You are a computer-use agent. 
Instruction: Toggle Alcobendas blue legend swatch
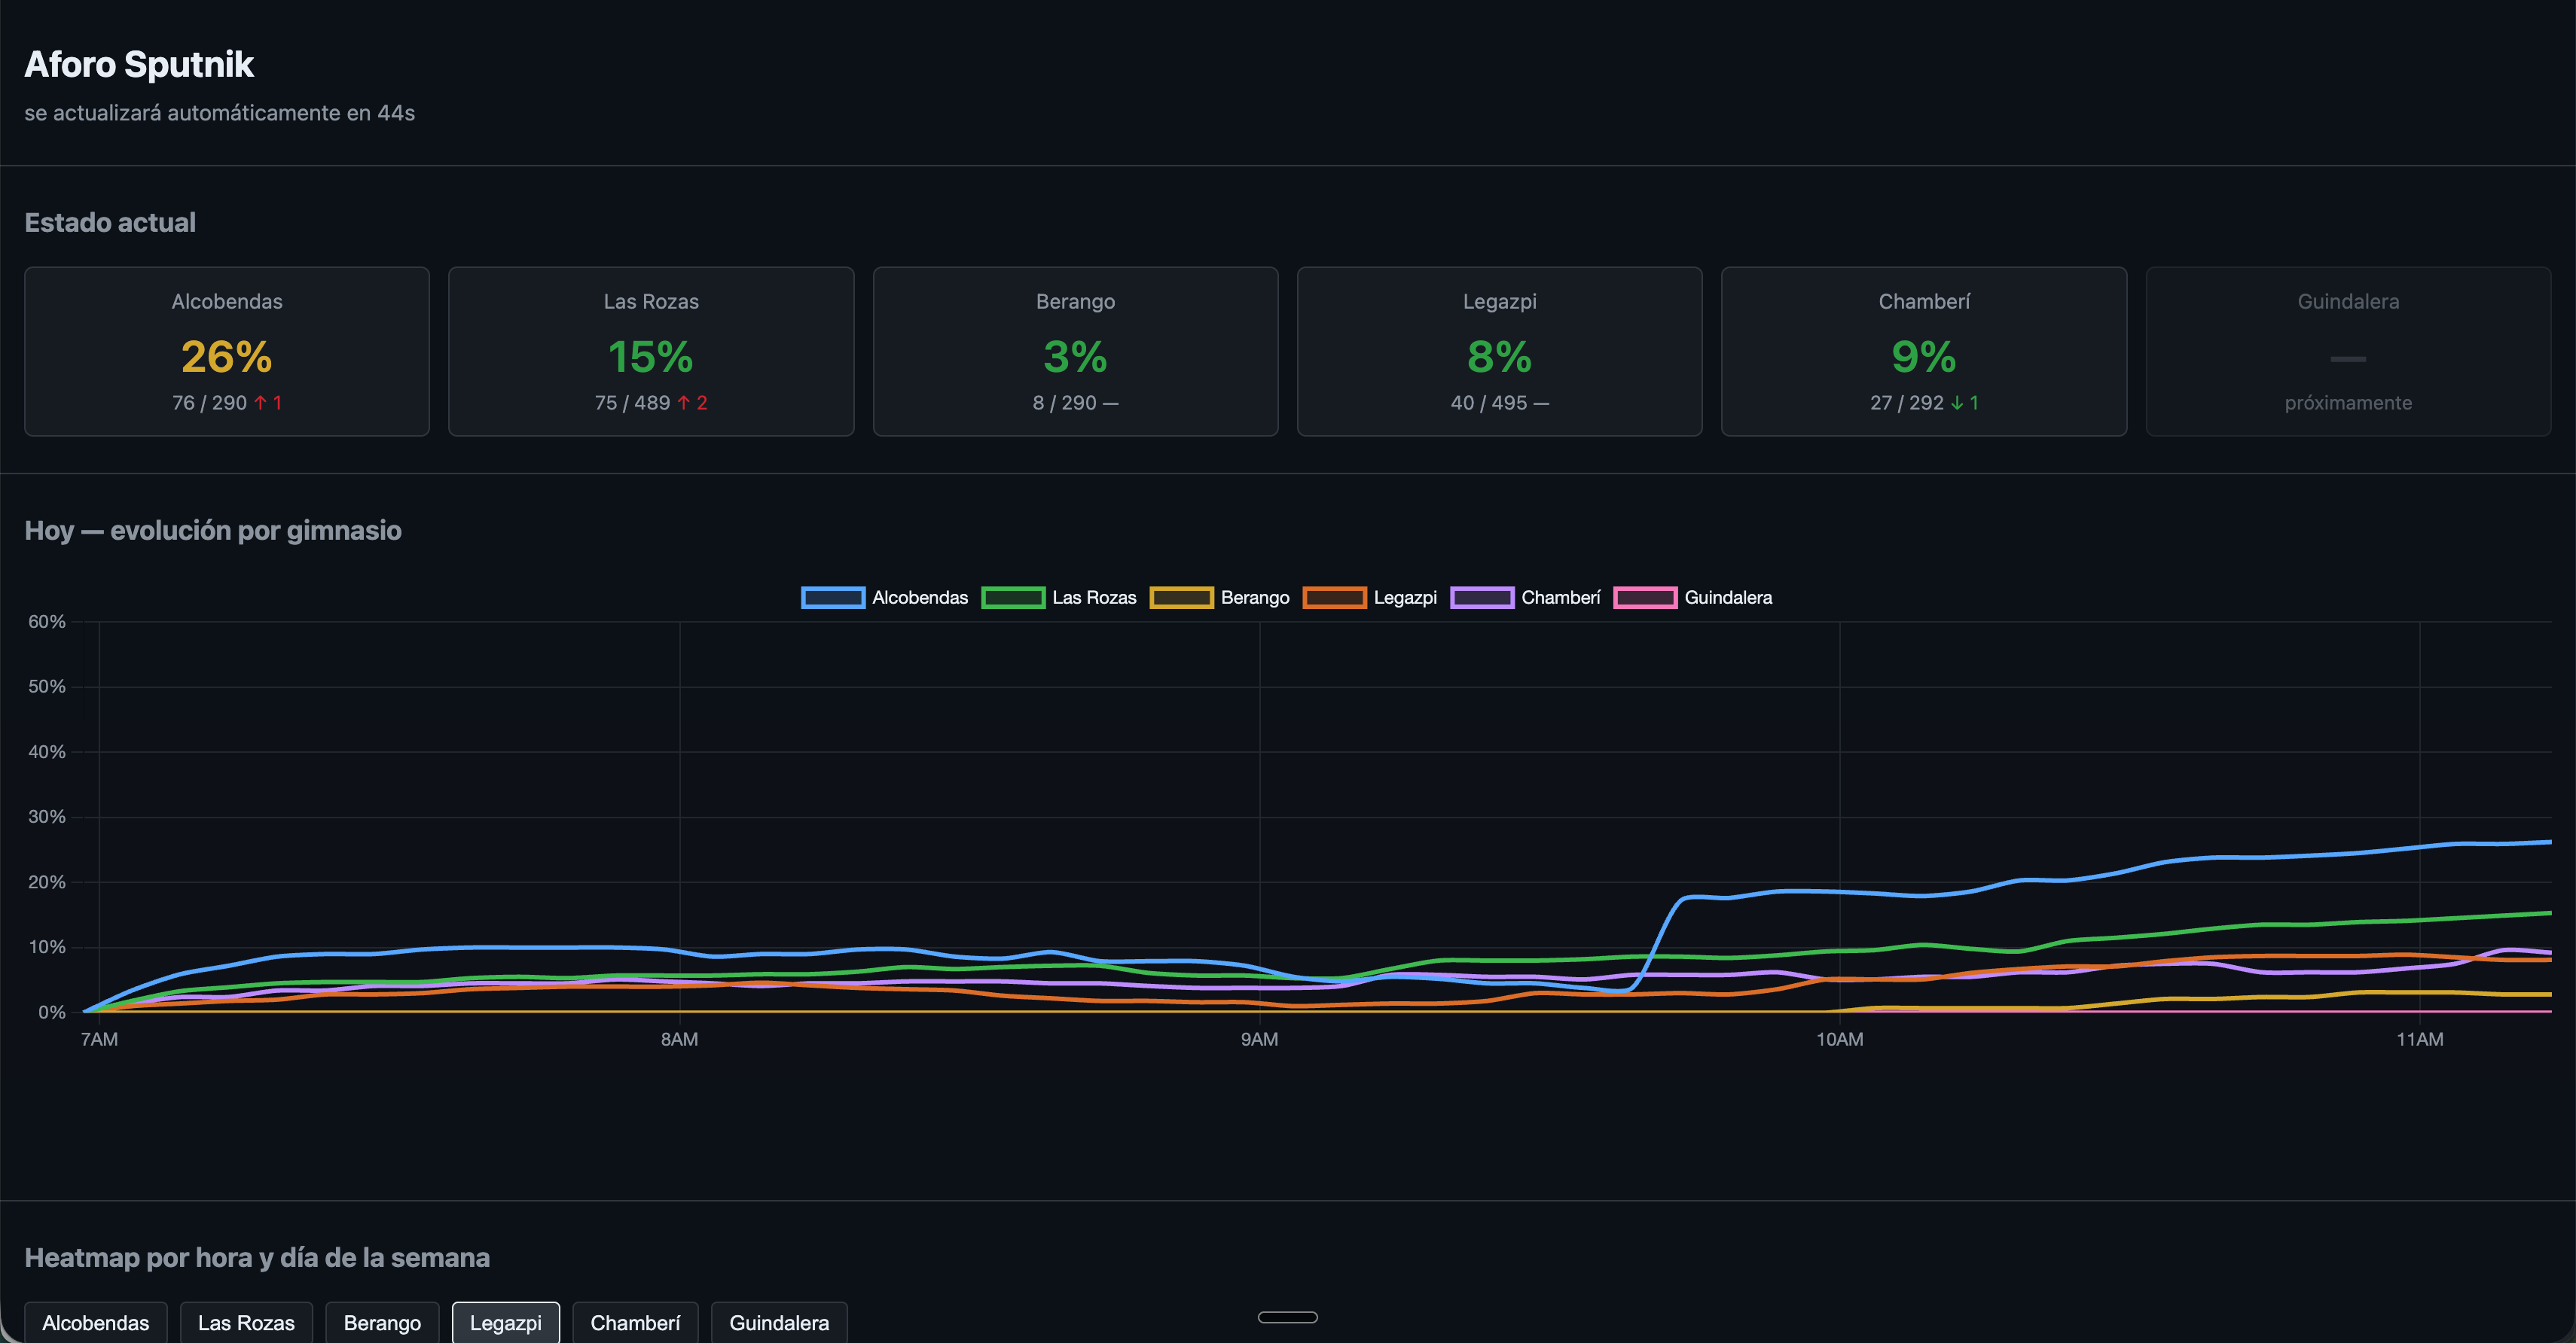(833, 598)
